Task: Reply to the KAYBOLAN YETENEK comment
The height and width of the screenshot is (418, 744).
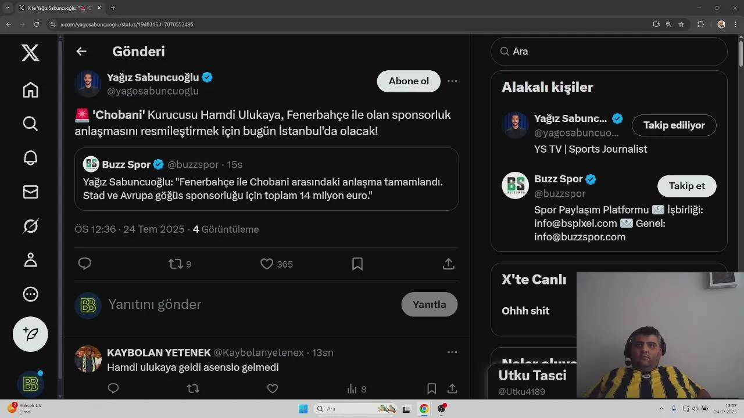Action: (x=113, y=389)
